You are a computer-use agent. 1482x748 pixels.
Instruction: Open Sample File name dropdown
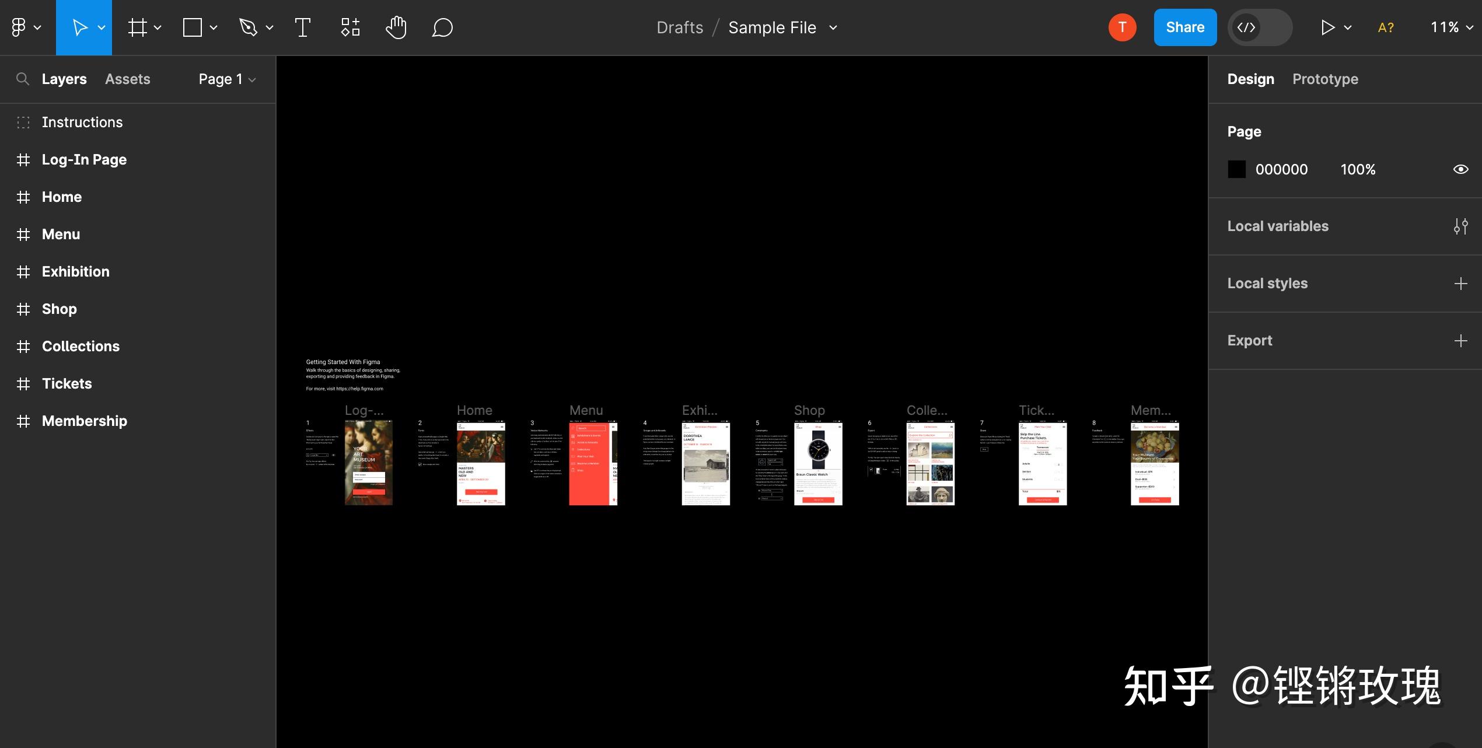(x=833, y=27)
